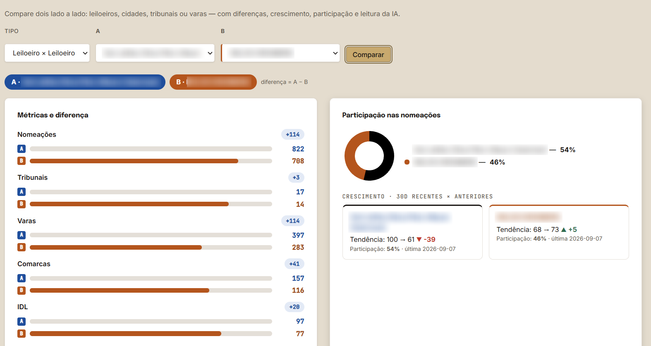Click the B progress bar under Varas

(151, 247)
